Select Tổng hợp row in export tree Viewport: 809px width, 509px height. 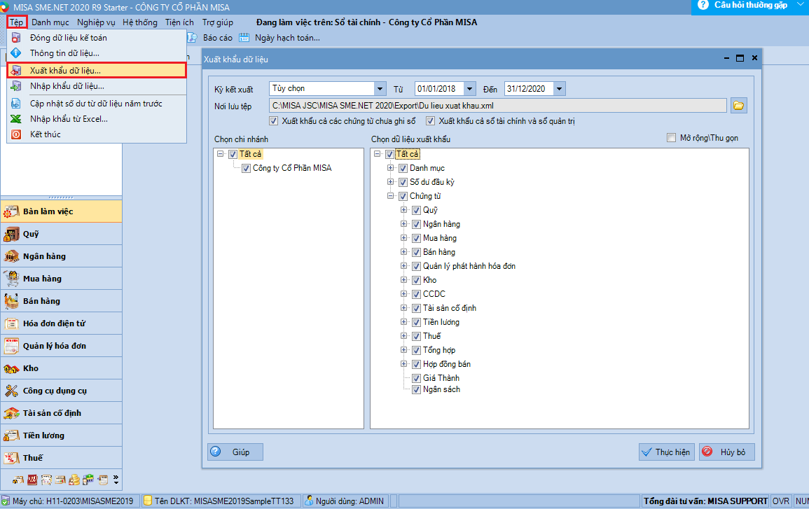[x=439, y=350]
